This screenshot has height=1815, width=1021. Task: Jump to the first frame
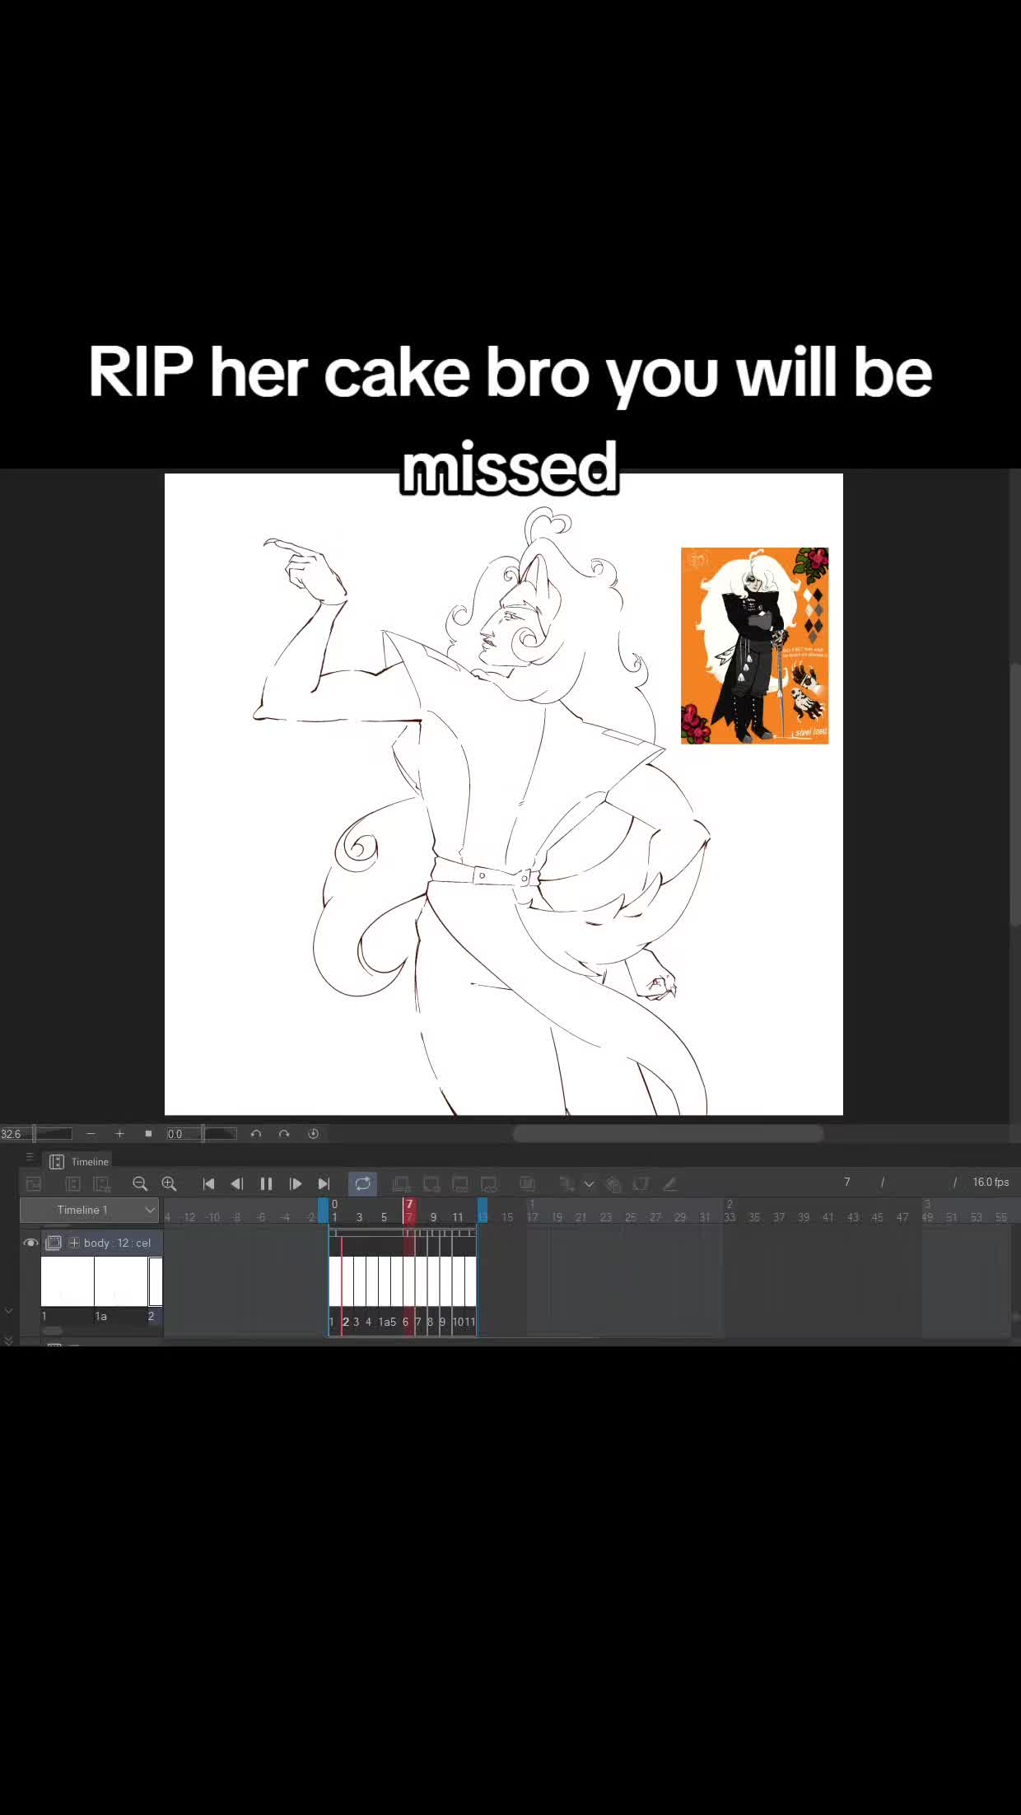coord(208,1183)
